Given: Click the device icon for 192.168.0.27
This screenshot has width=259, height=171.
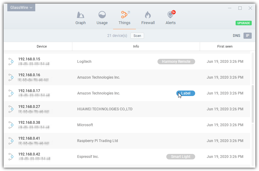Looking at the screenshot, I should click(11, 109).
